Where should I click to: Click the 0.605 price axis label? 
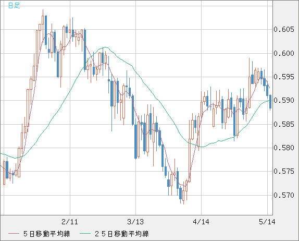[284, 29]
